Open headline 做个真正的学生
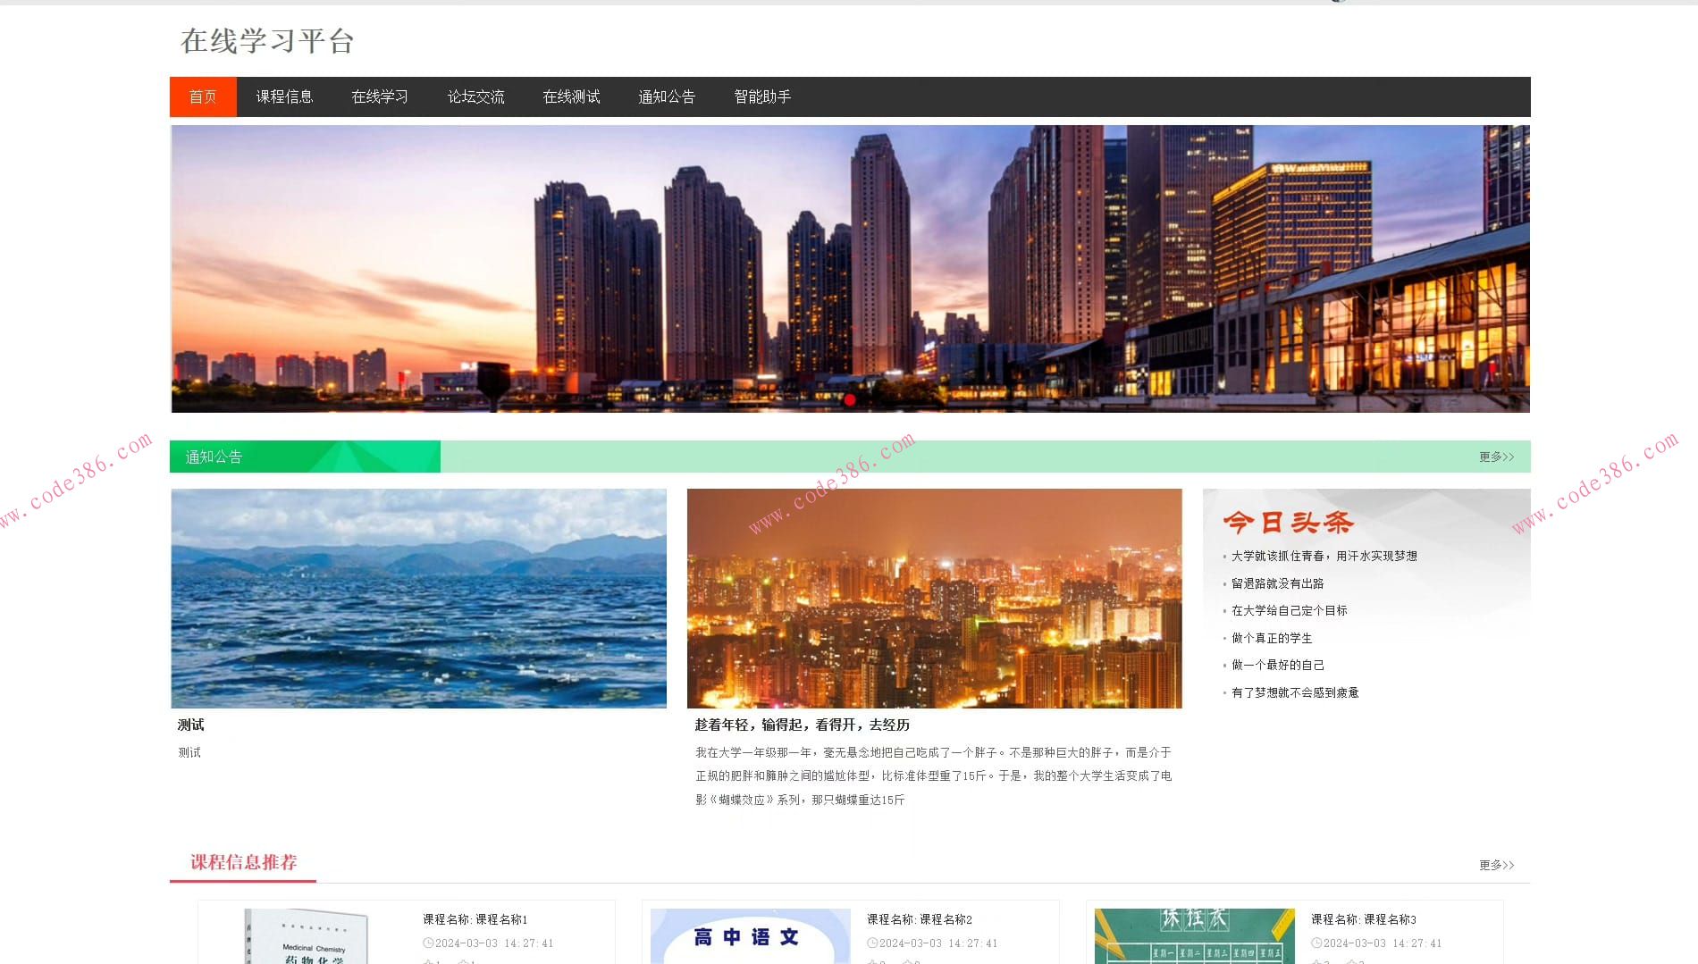Image resolution: width=1698 pixels, height=964 pixels. 1272,639
